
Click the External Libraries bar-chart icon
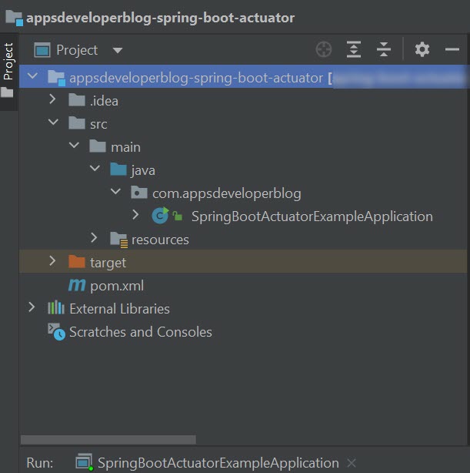[56, 309]
